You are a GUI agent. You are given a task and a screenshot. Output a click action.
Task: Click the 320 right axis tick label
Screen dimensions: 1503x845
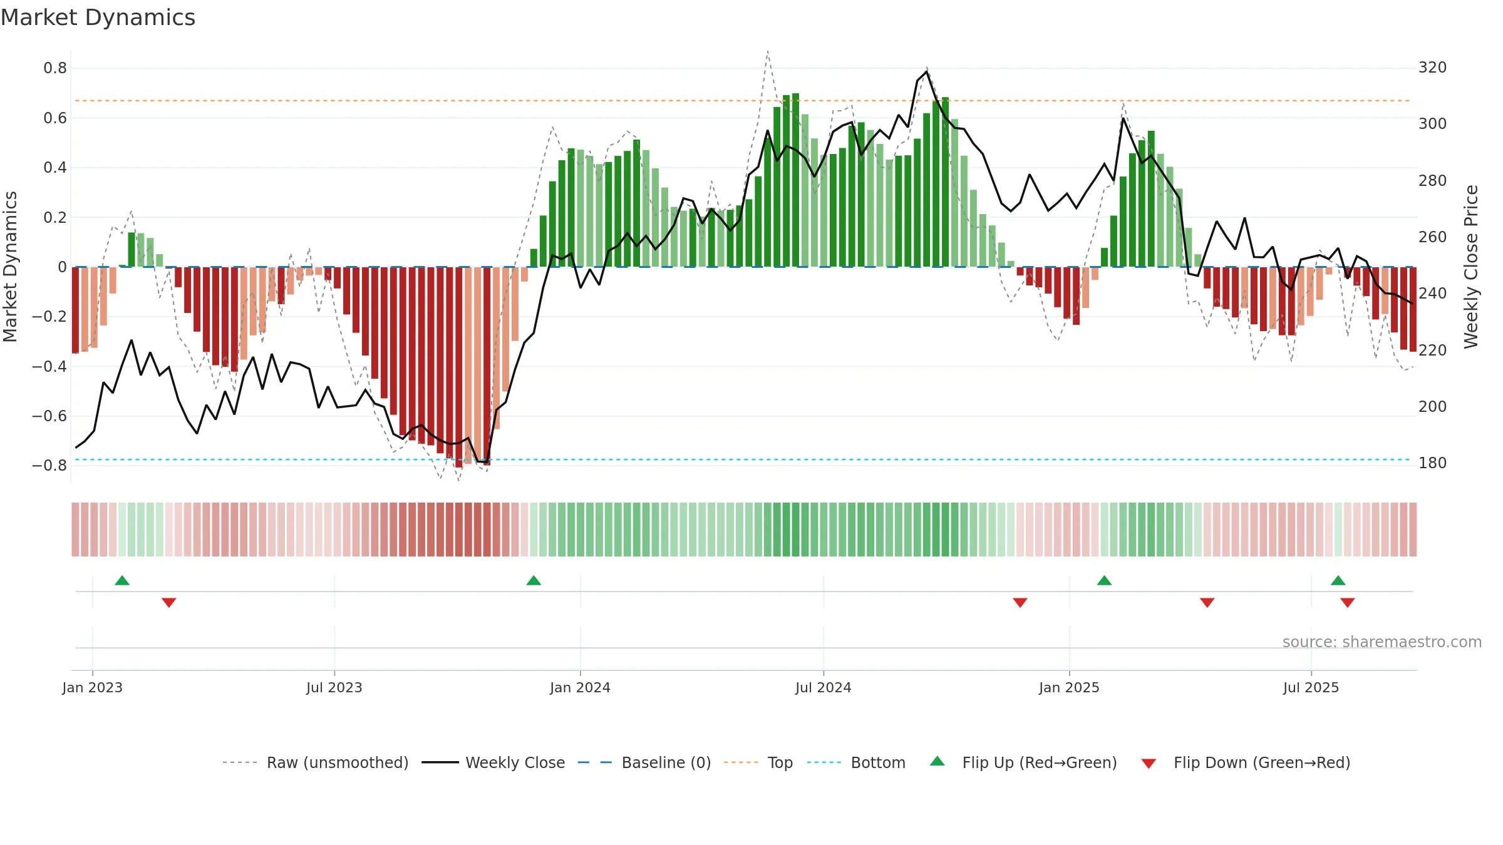[x=1433, y=68]
